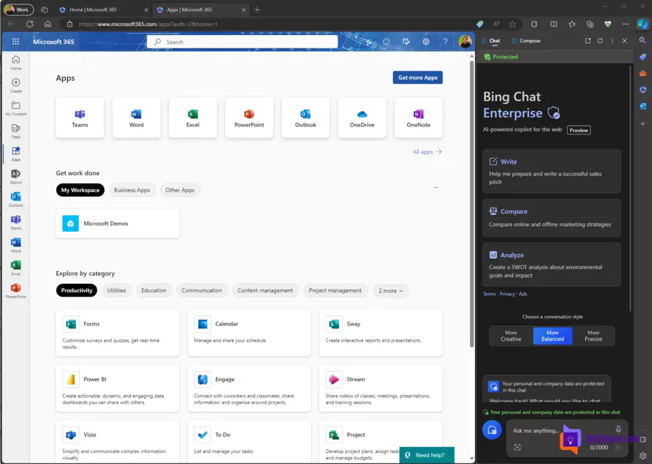
Task: Open the ellipsis menu beside workspace tabs
Action: [x=436, y=188]
